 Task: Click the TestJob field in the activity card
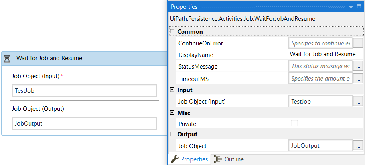(84, 90)
